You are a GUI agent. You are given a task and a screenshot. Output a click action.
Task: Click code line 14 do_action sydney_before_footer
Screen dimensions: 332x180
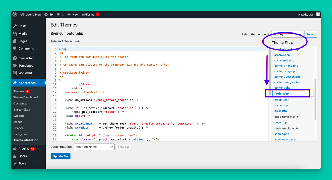pos(101,100)
